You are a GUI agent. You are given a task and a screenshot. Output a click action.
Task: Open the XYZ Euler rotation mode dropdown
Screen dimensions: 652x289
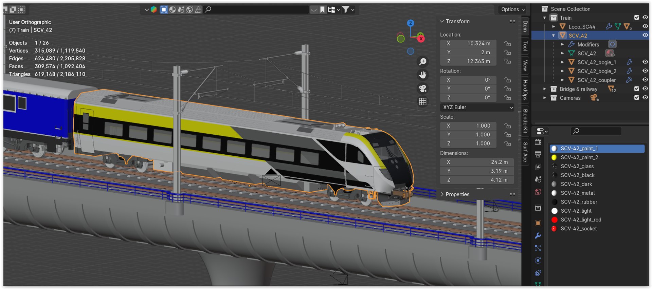coord(477,107)
